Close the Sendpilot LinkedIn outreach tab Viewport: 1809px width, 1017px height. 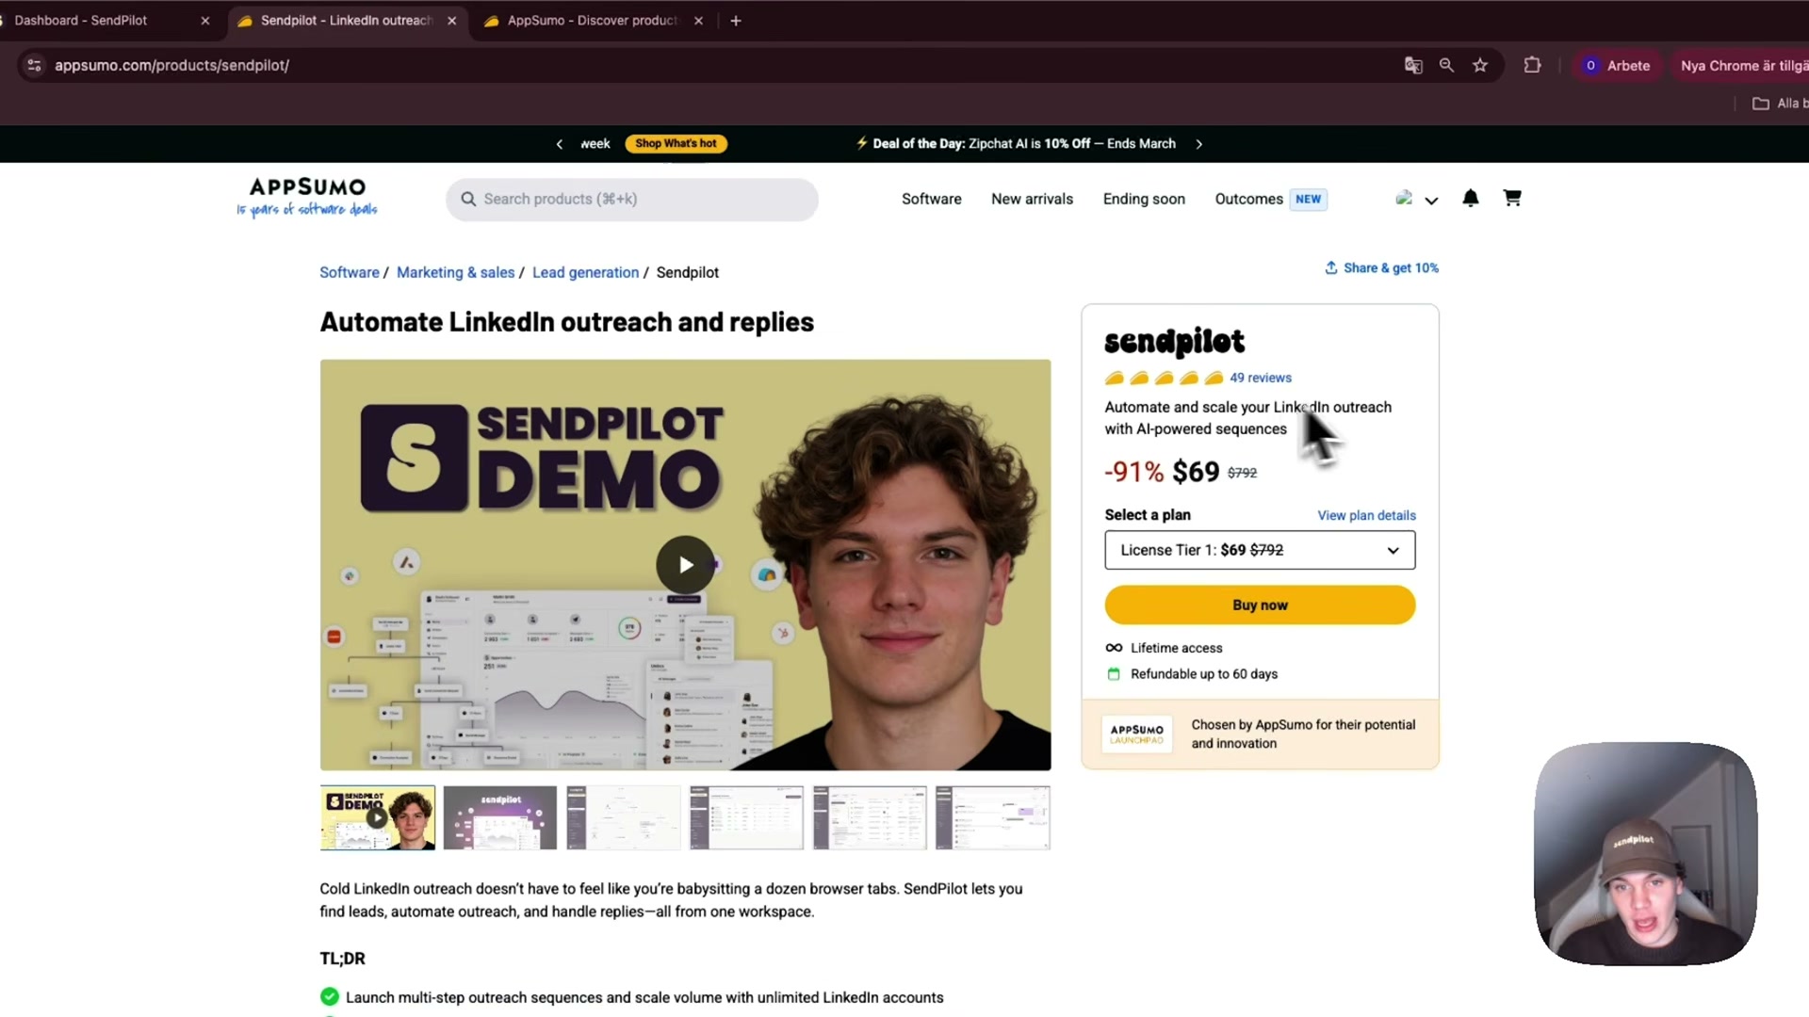452,21
